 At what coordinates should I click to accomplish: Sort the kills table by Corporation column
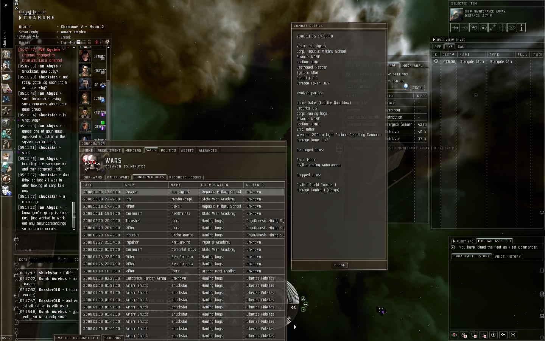[x=221, y=185]
